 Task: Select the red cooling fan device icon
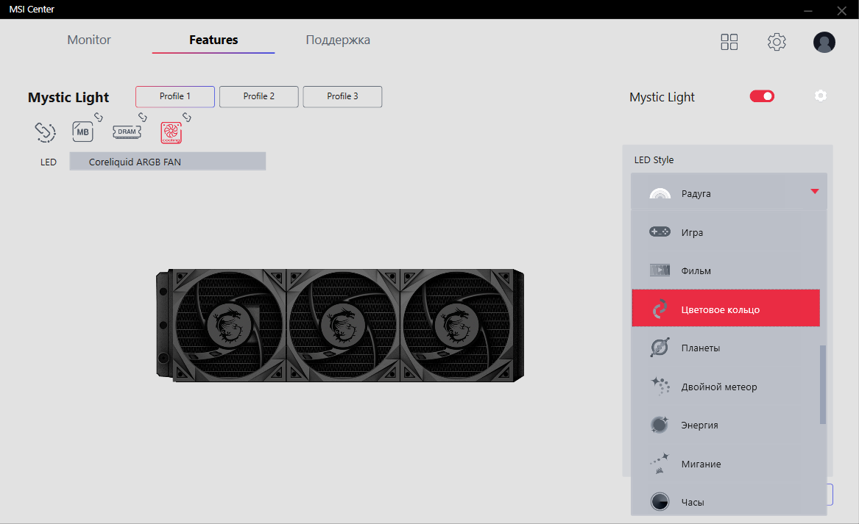click(x=171, y=133)
